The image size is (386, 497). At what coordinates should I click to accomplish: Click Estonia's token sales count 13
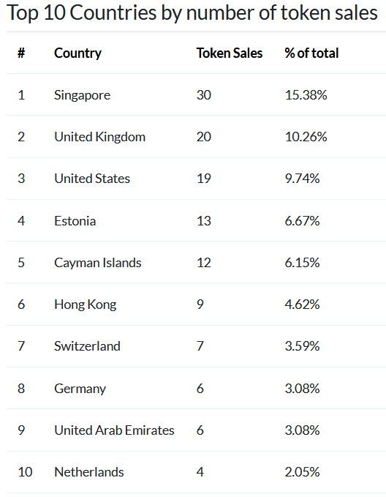pos(204,221)
